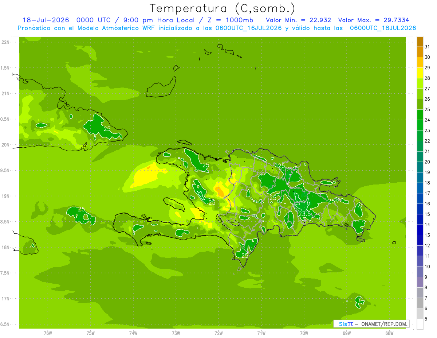Click latitude axis label "20N"
Screen dimensions: 437x338
[6, 145]
